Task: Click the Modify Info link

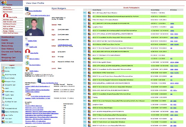Action: 33,47
